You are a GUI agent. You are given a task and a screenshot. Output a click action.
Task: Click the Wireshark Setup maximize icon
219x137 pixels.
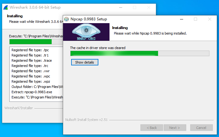[135, 7]
